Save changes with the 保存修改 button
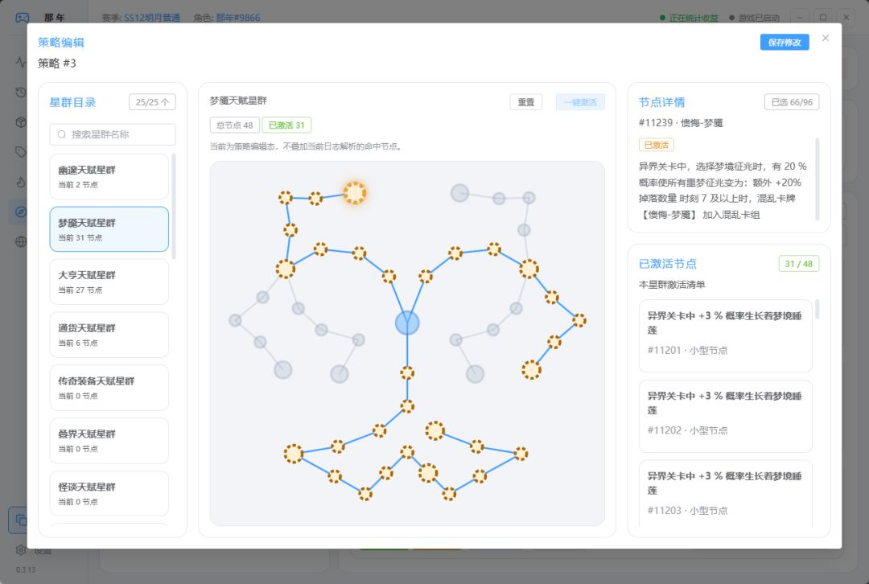 785,42
